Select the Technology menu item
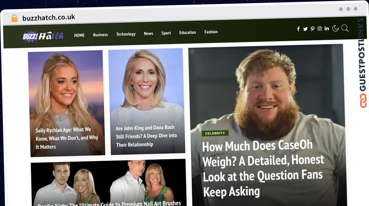The height and width of the screenshot is (206, 369). click(126, 34)
